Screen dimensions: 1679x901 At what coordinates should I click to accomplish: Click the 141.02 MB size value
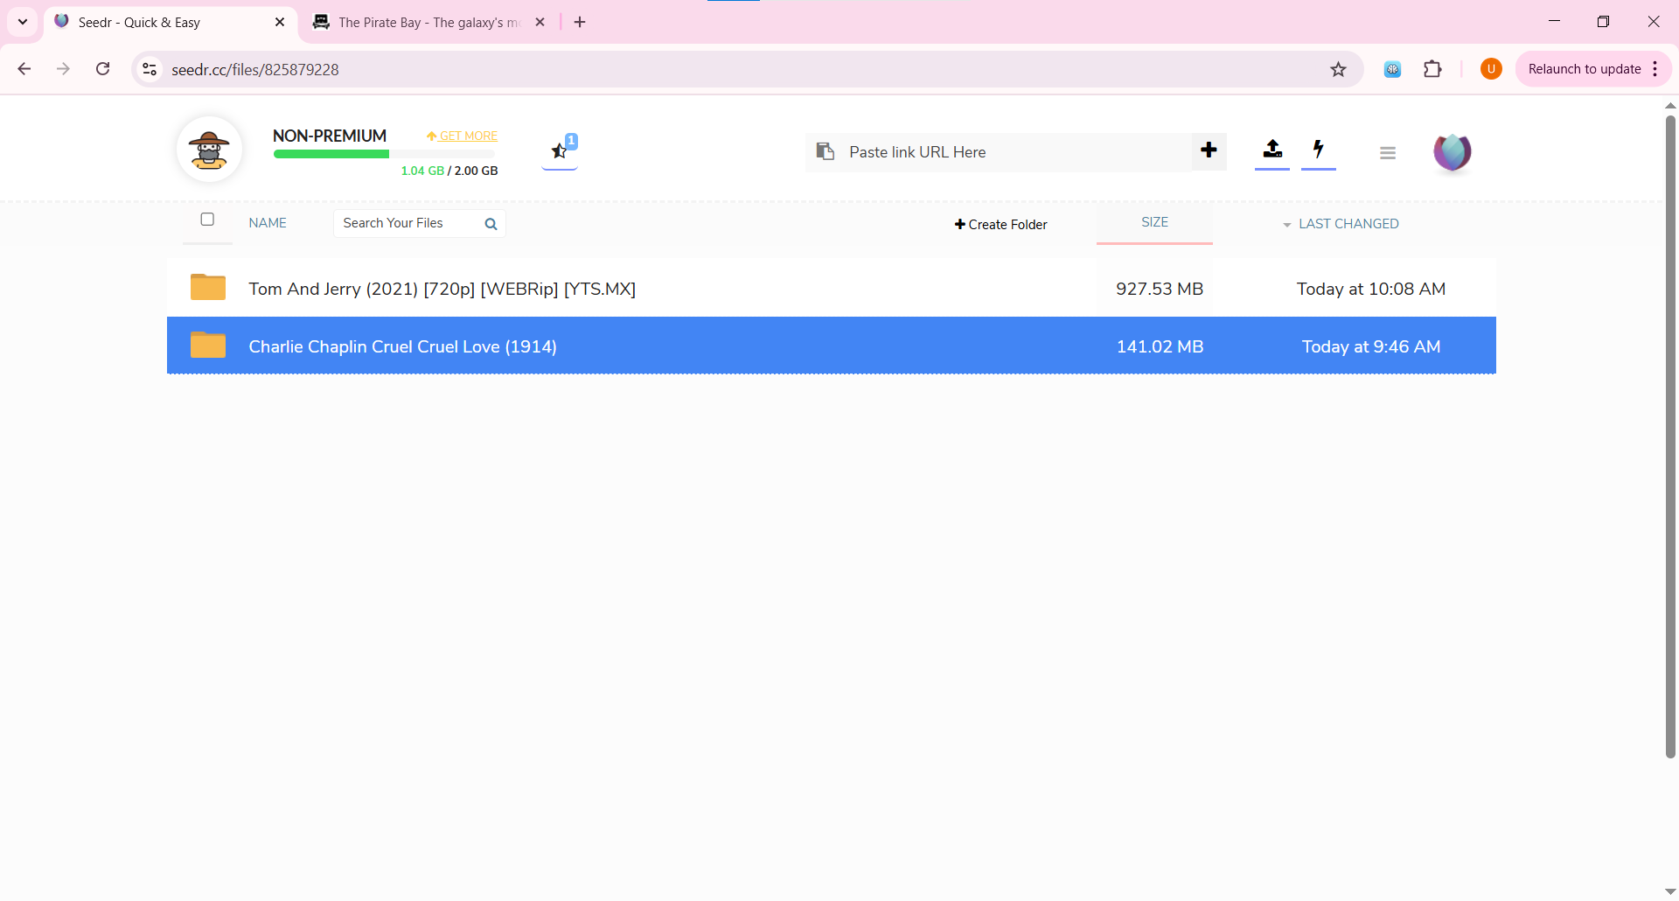(x=1160, y=346)
